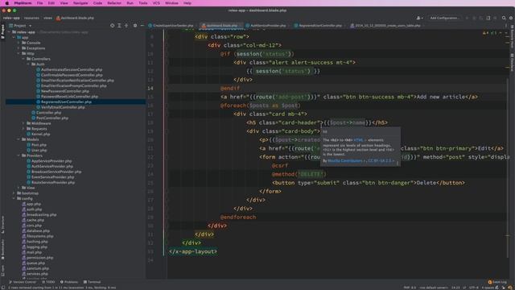This screenshot has width=515, height=290.
Task: Collapse the Models folder
Action: click(x=19, y=139)
